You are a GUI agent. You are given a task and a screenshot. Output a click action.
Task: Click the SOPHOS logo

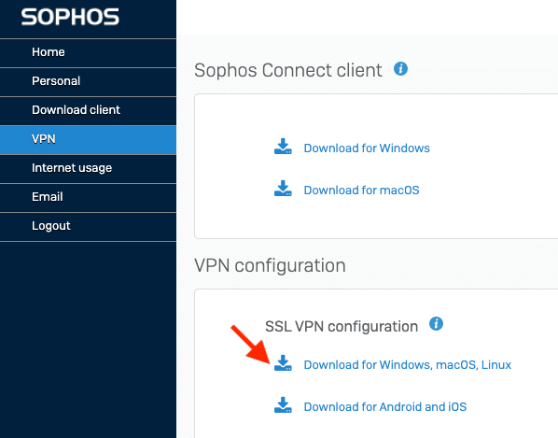pos(70,17)
